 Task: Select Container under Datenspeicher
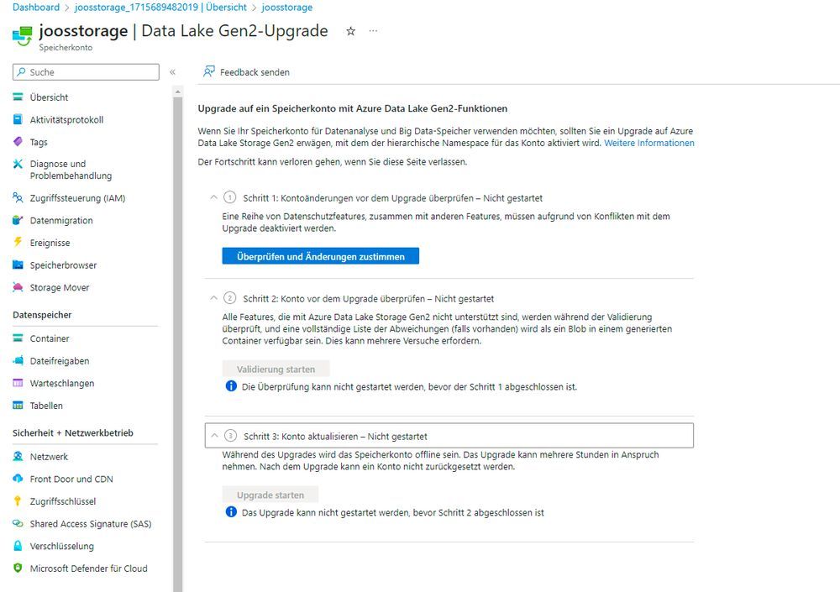[50, 339]
